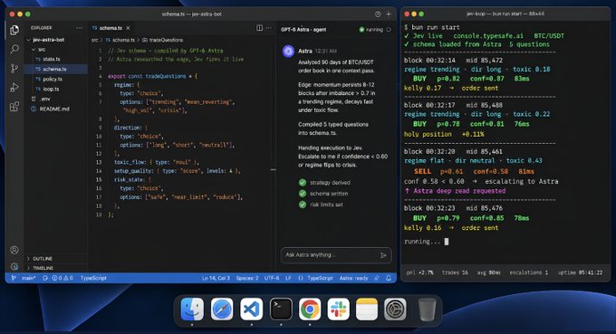Screen dimensions: 616x334
Task: Open the Run and Debug icon
Action: pyautogui.click(x=14, y=87)
